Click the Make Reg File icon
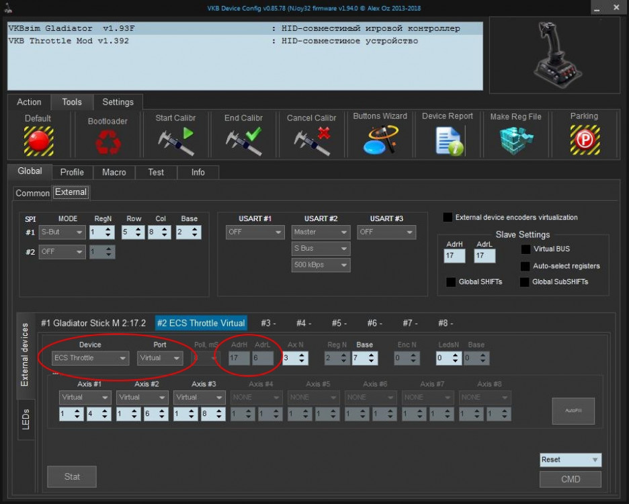629x504 pixels. click(x=516, y=140)
